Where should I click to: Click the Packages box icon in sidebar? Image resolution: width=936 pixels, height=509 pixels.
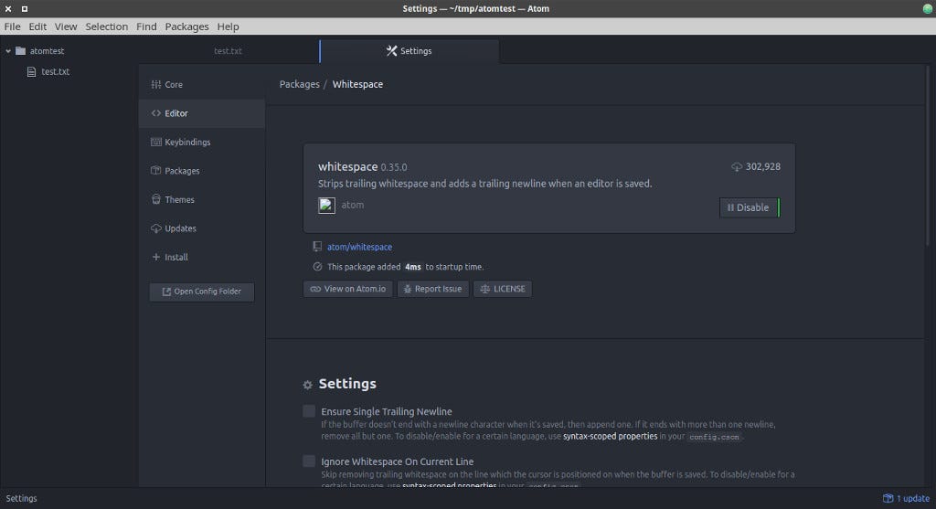point(155,171)
